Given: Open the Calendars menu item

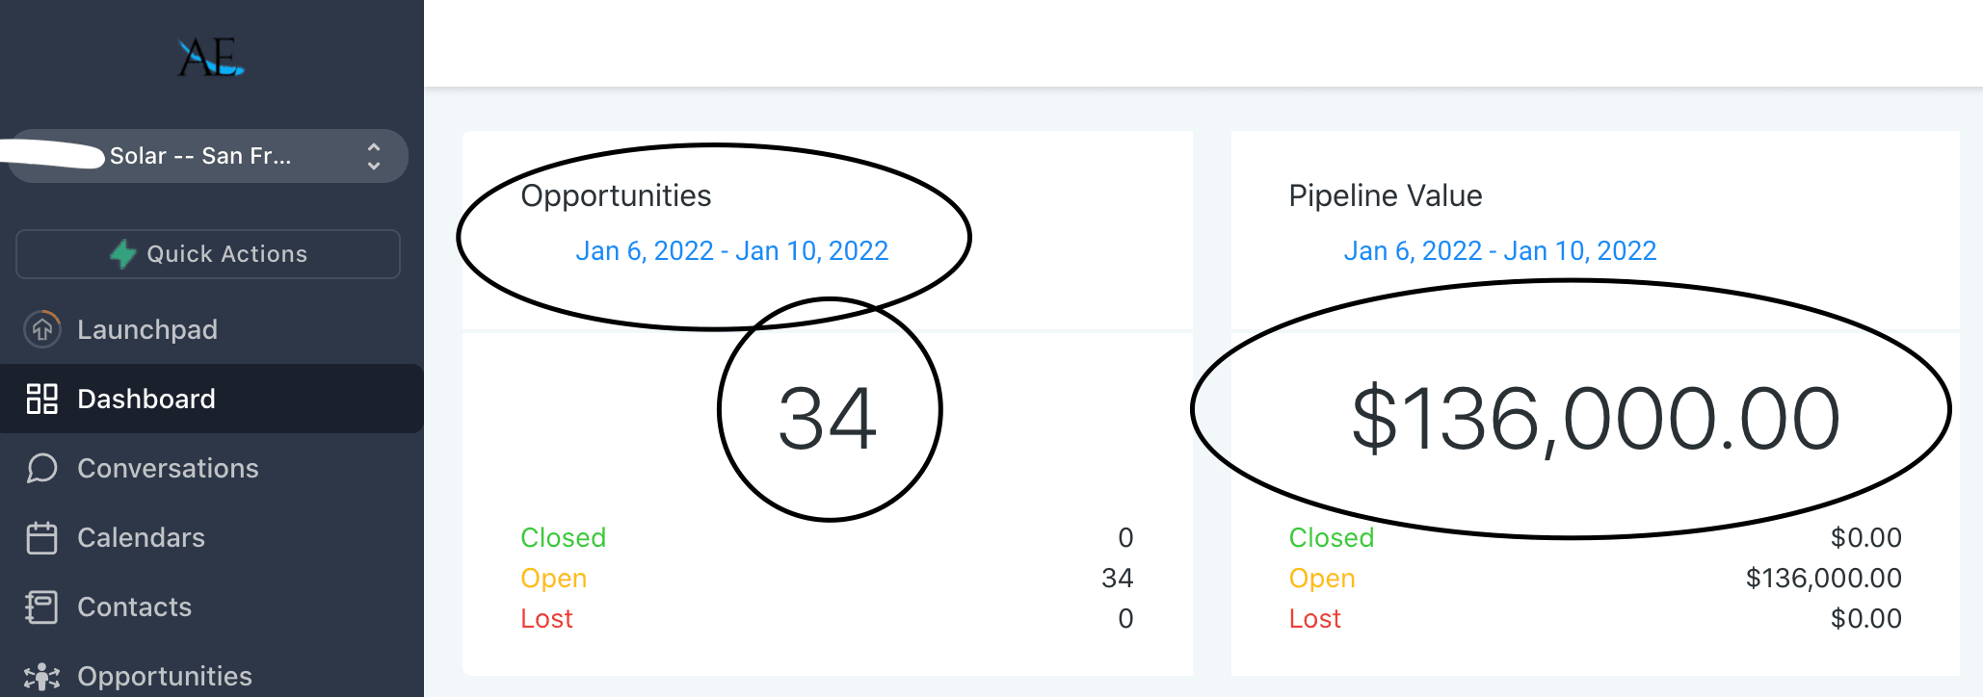Looking at the screenshot, I should tap(141, 537).
